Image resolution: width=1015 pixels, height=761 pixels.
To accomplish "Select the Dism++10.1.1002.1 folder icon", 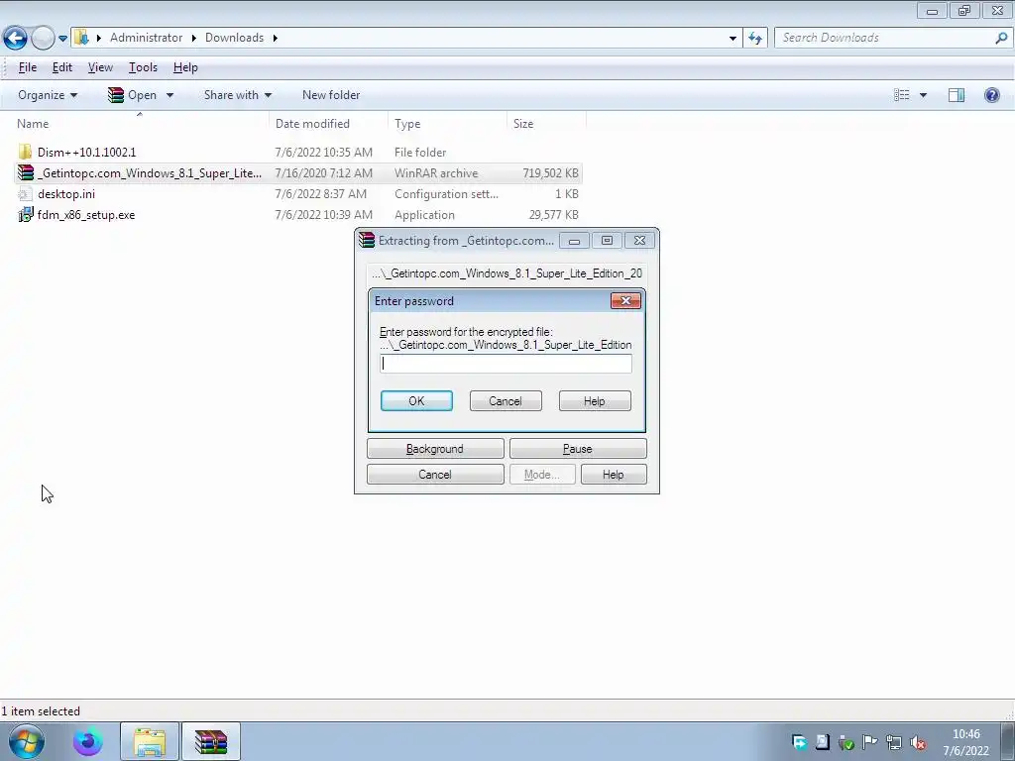I will [x=25, y=152].
